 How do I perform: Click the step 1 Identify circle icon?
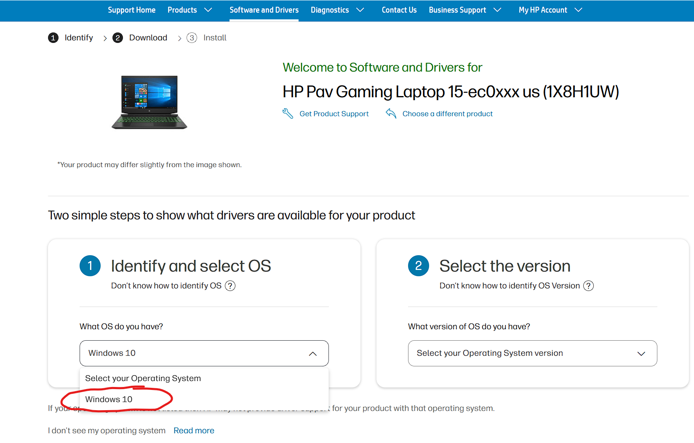(53, 38)
